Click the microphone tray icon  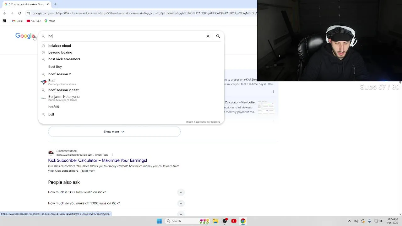tap(369, 221)
